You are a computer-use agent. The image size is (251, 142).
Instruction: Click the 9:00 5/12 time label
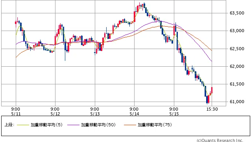tap(55, 111)
